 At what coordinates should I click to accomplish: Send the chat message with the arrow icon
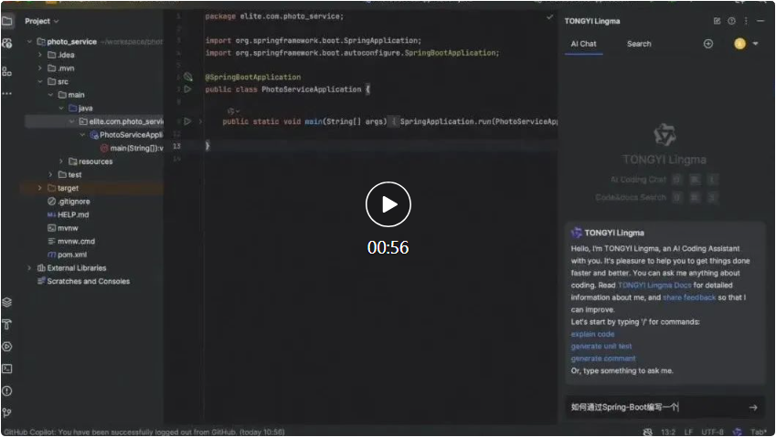[753, 408]
